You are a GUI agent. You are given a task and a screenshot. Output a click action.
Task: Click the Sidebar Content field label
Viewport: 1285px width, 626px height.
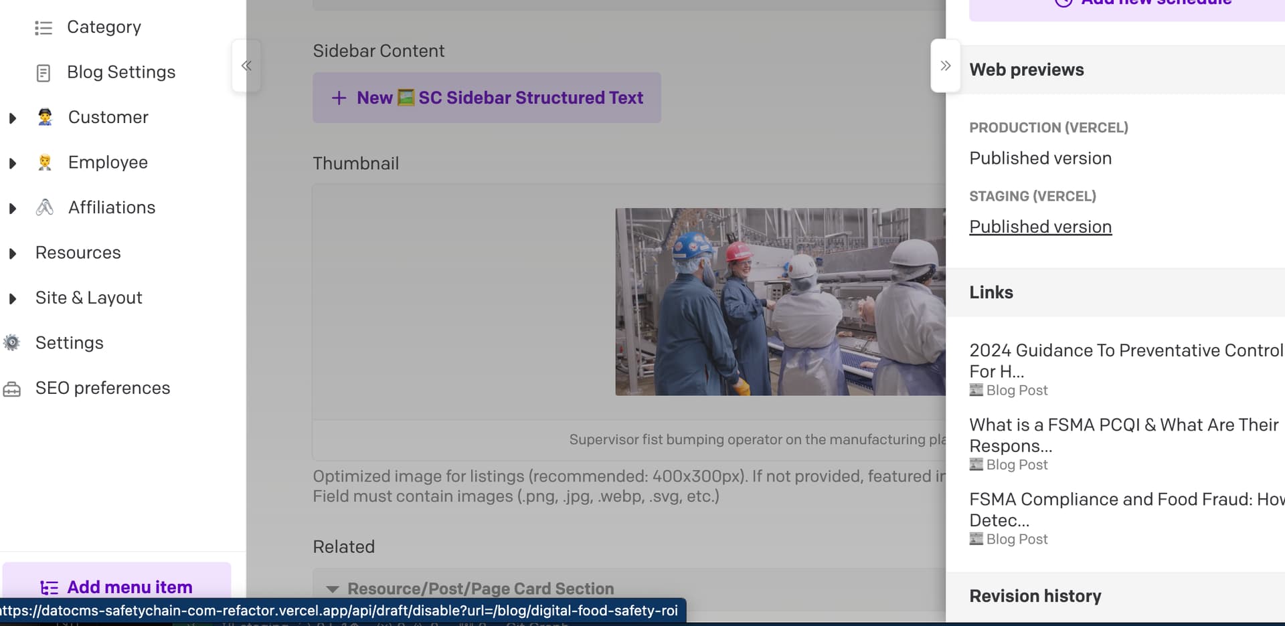coord(379,51)
